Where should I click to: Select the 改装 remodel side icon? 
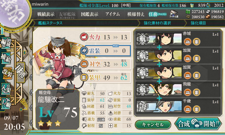point(7,73)
